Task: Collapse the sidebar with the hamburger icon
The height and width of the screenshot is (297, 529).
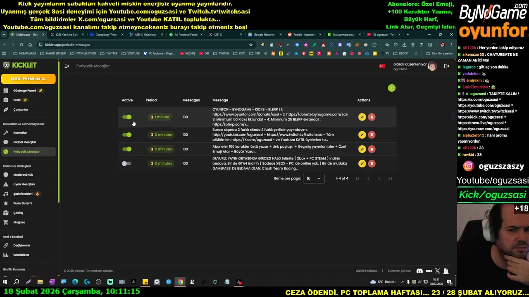Action: pos(67,66)
